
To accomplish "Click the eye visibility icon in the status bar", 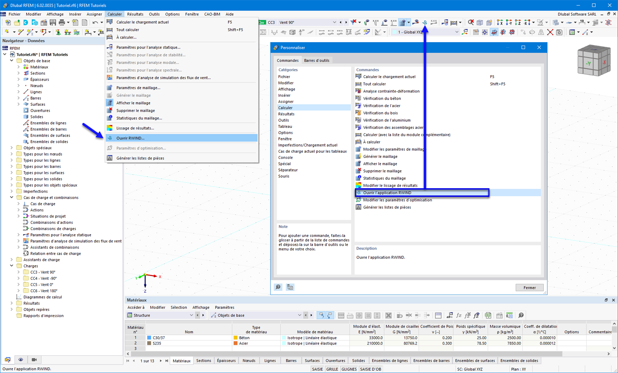I will pos(21,359).
